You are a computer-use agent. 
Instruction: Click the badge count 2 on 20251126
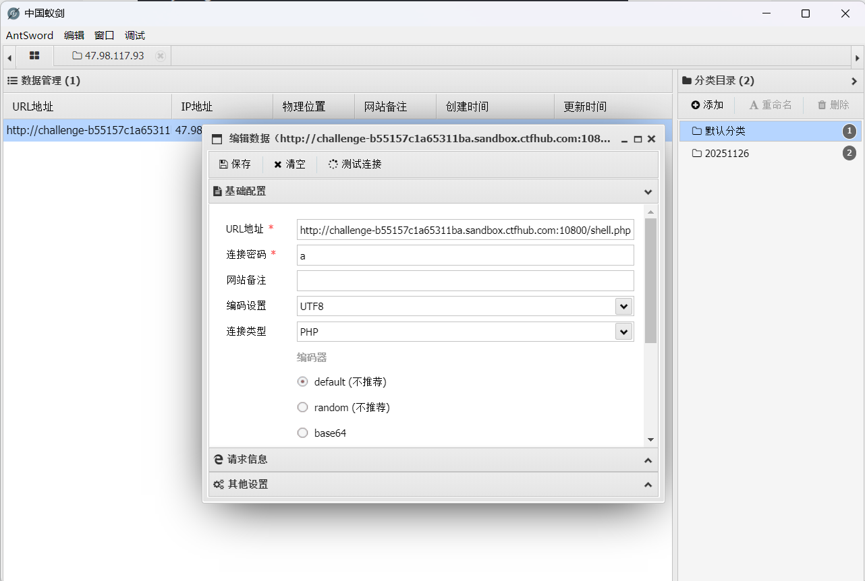(849, 153)
